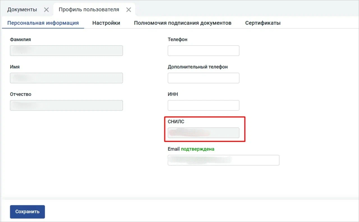Close the Профиль пользователя tab
The width and height of the screenshot is (359, 222).
pos(129,10)
